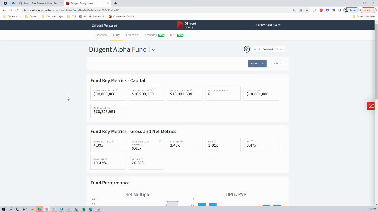Show info tooltip for Gross Realized Multiple
Viewport: 378px width, 212px height.
click(160, 142)
